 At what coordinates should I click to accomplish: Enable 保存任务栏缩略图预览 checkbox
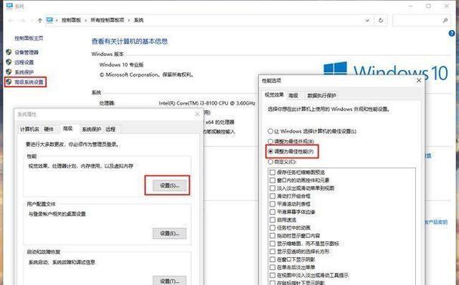pos(273,172)
